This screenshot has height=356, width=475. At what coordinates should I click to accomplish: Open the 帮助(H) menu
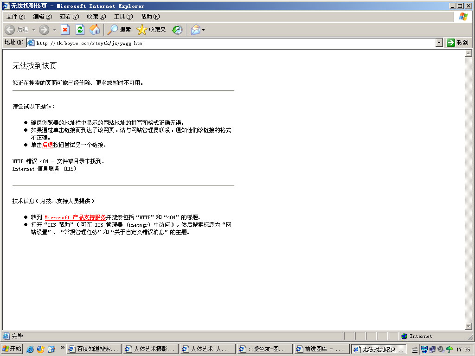(x=150, y=17)
